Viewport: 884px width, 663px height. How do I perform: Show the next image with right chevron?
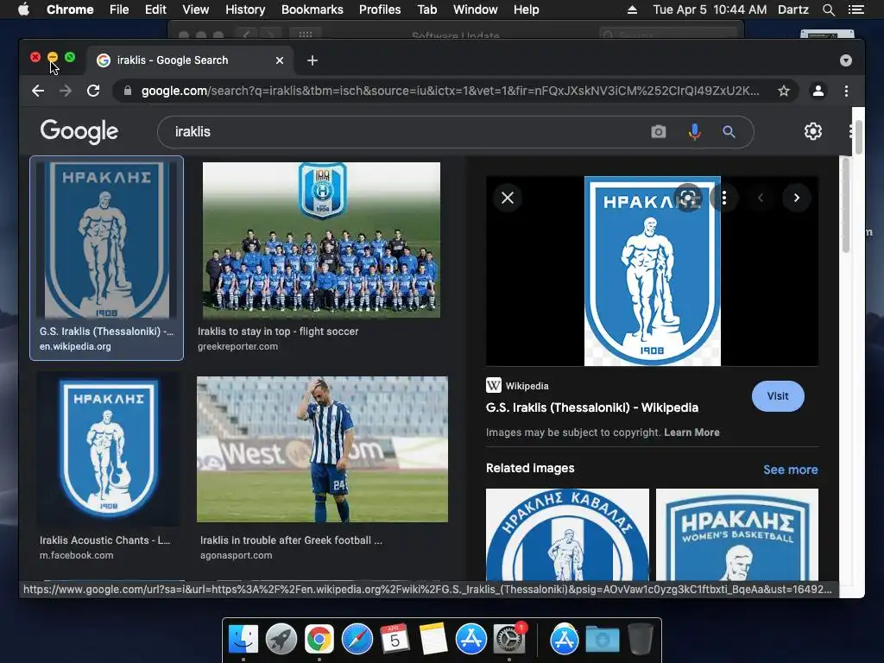click(797, 198)
